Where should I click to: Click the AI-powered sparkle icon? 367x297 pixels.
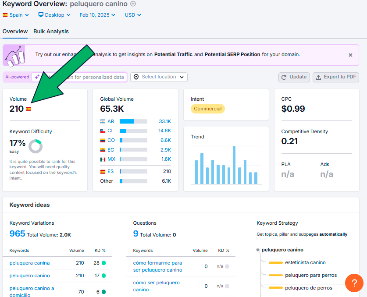tap(37, 77)
